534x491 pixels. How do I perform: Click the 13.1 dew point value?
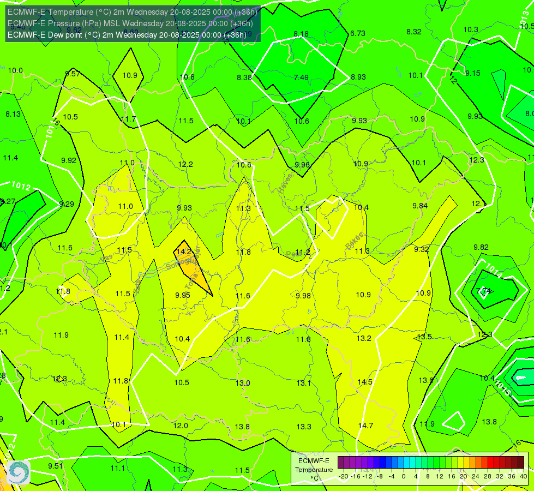point(303,383)
